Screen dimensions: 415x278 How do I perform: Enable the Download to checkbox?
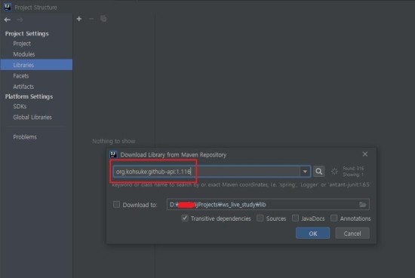coord(116,204)
